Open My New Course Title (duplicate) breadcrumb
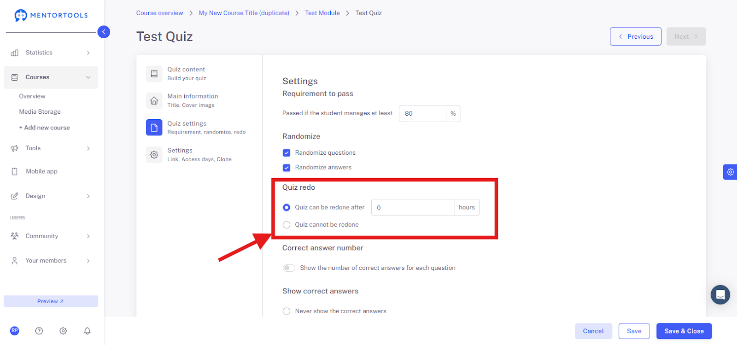 coord(244,13)
